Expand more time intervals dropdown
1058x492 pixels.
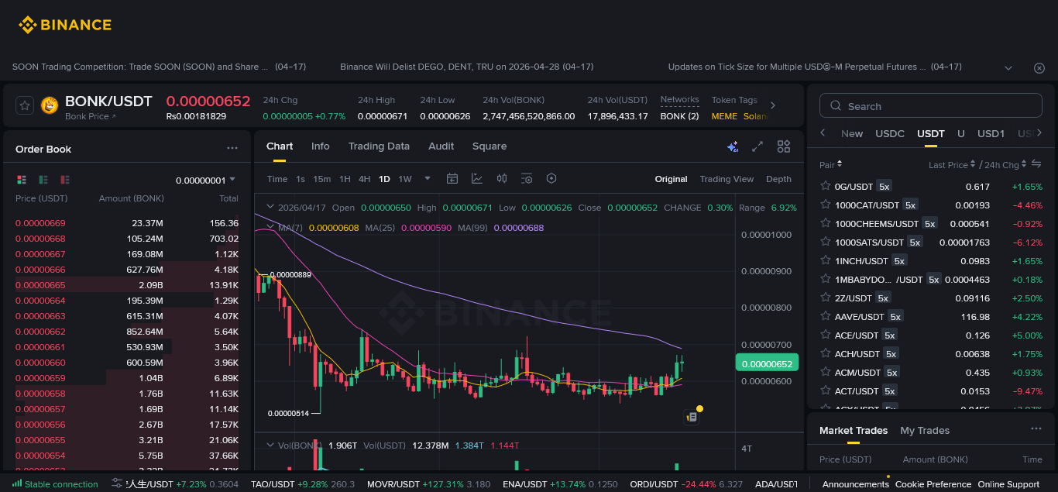(428, 178)
